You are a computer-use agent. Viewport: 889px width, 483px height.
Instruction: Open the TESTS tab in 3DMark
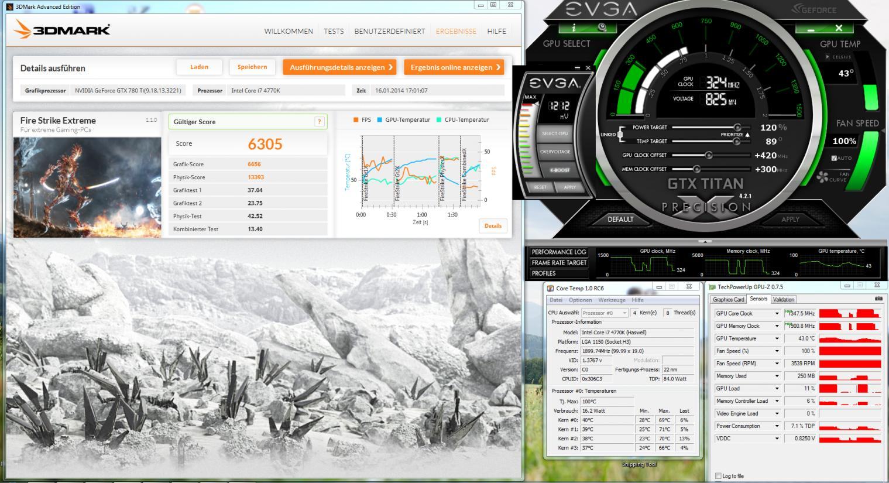click(334, 32)
